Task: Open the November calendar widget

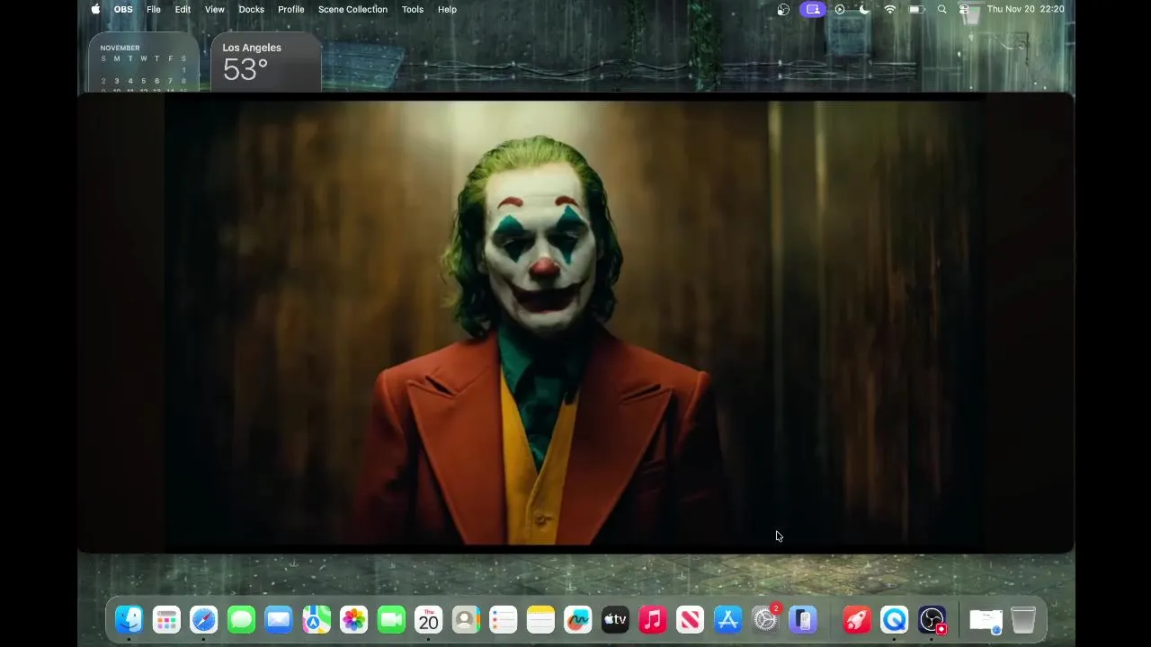Action: click(144, 63)
